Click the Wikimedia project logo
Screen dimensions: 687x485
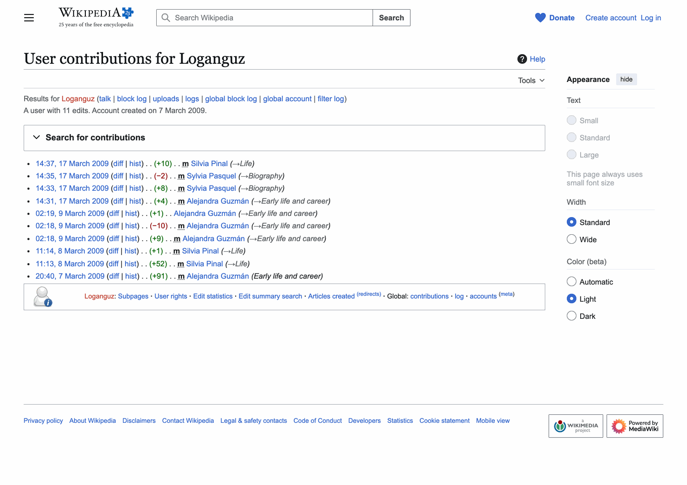(x=575, y=426)
